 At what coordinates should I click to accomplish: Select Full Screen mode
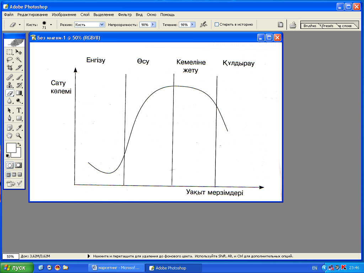pyautogui.click(x=20, y=175)
